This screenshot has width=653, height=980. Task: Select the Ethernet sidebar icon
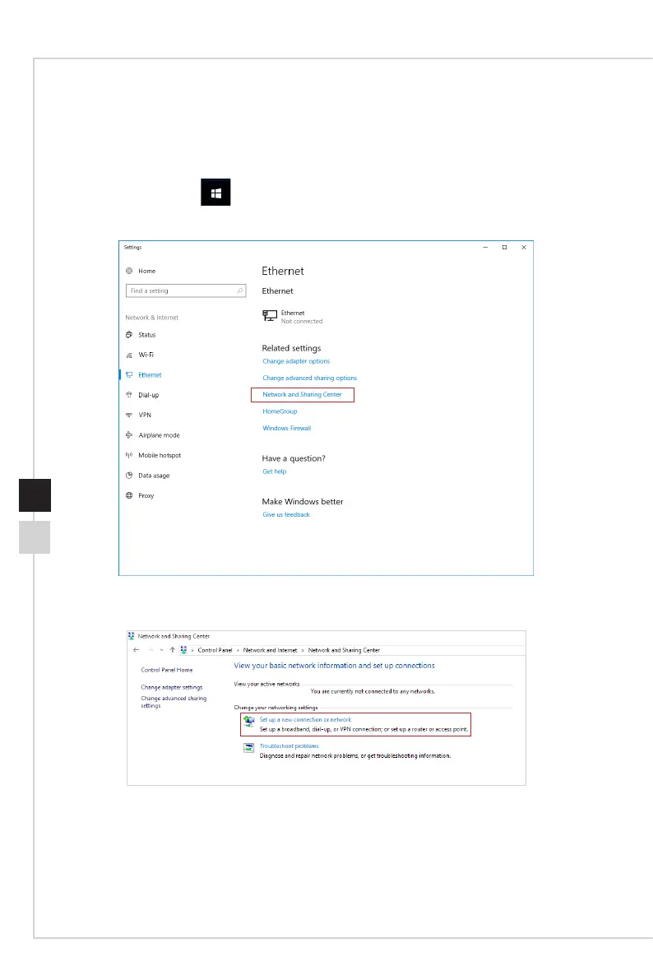pyautogui.click(x=129, y=375)
